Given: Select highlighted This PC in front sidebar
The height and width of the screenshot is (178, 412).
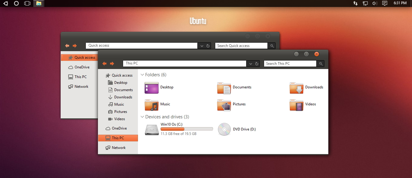Looking at the screenshot, I should click(118, 138).
